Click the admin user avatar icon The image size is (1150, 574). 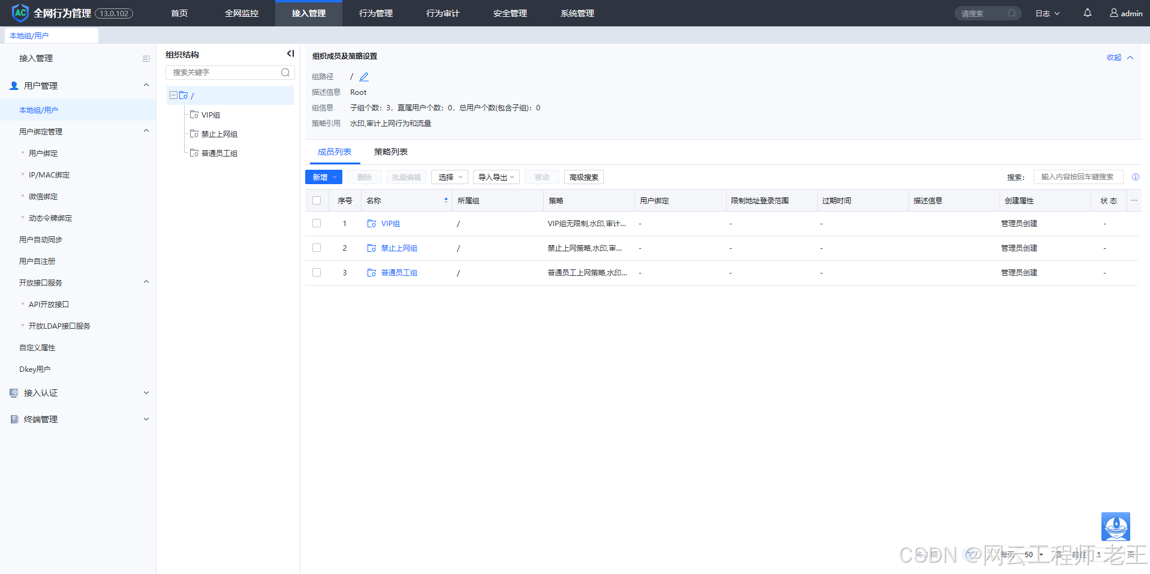pos(1113,13)
